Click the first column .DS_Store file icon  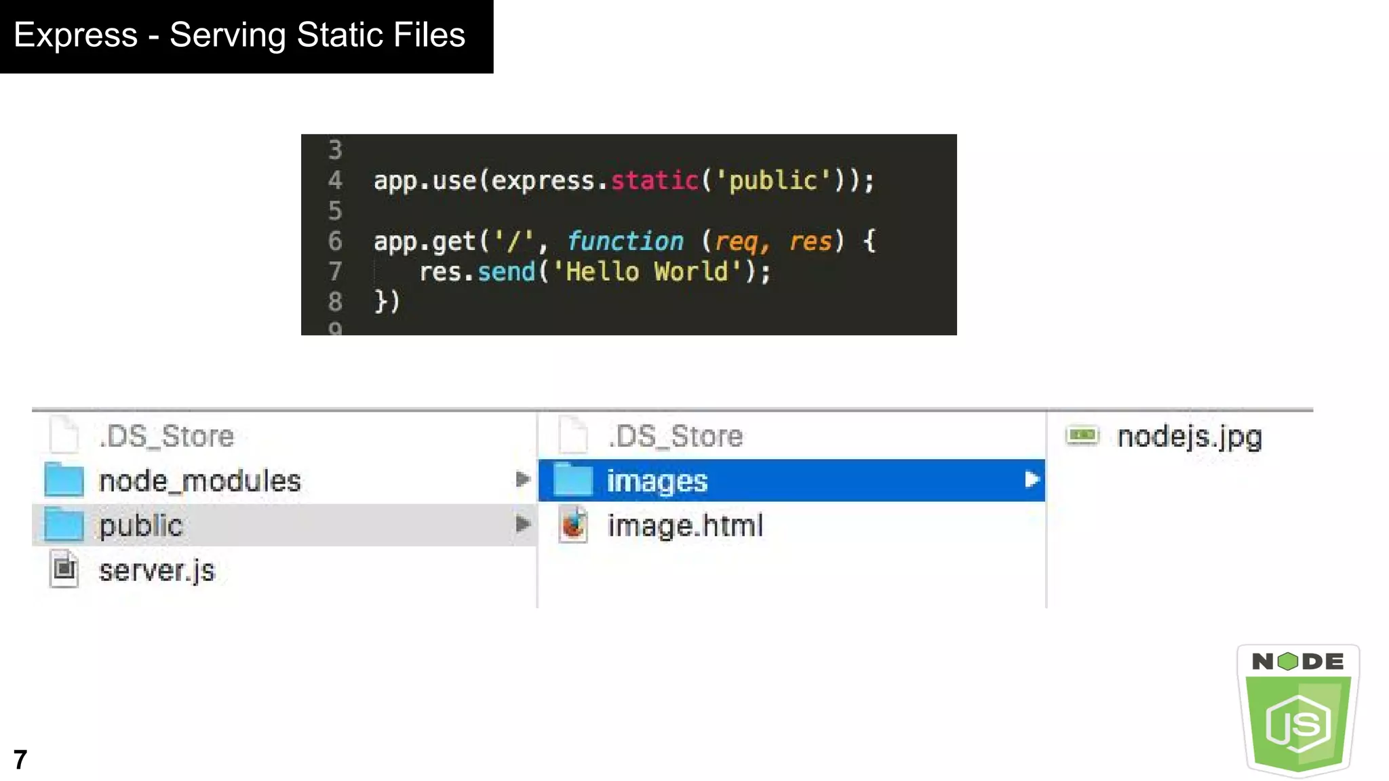tap(64, 435)
